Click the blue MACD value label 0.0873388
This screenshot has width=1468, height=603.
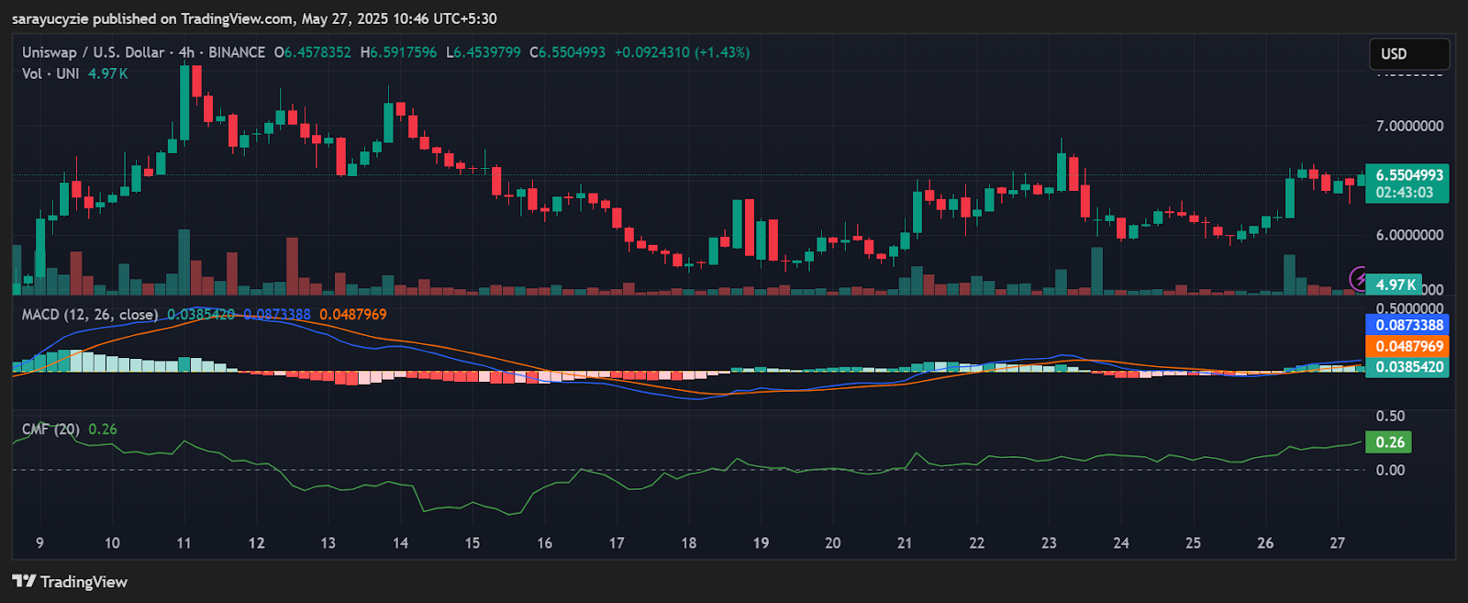coord(1408,325)
